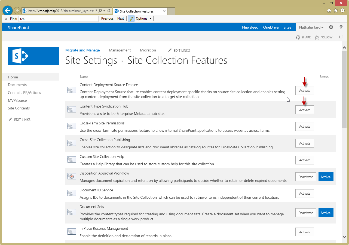349x245 pixels.
Task: Click the Cross-Farm Site Permissions feature icon
Action: 72,126
